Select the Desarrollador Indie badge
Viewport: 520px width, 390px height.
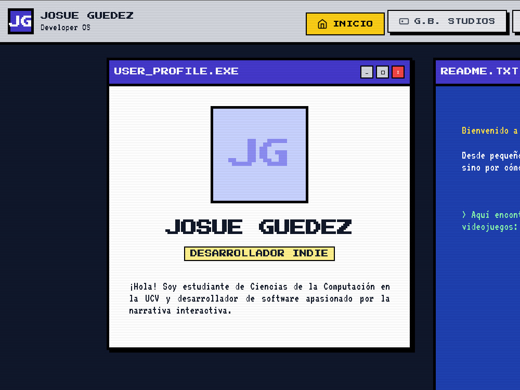coord(259,254)
